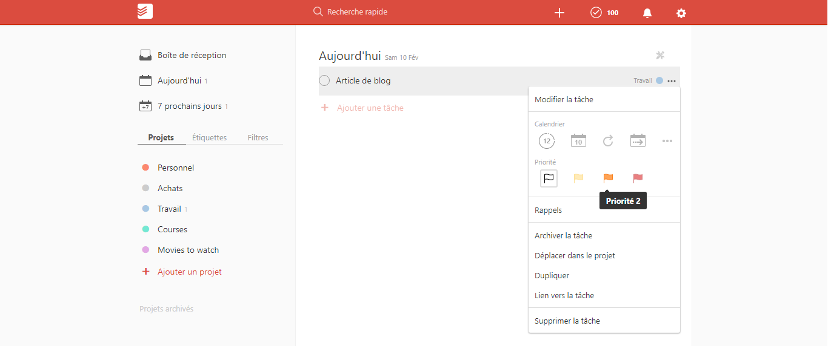
Task: Open more calendar options ellipsis
Action: pos(667,141)
